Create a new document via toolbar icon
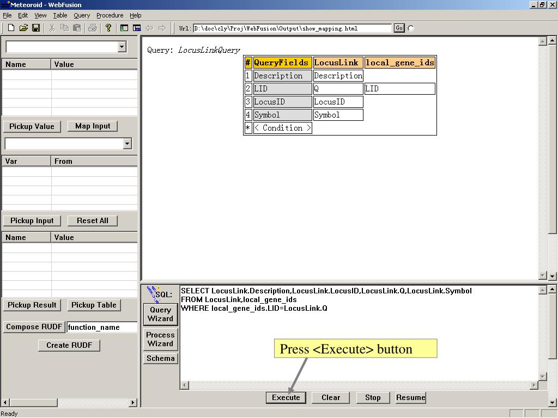This screenshot has height=418, width=558. (11, 28)
